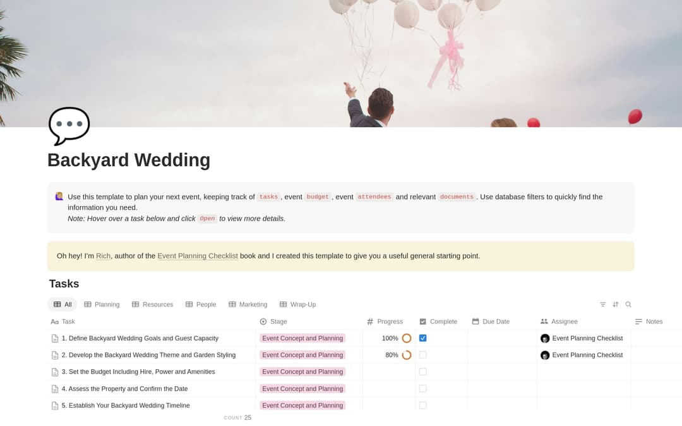
Task: Open task 1 Define Backyard Wedding Goals
Action: [x=140, y=338]
